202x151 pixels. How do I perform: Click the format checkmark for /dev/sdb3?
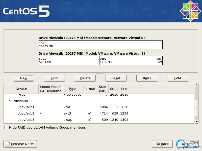[x=89, y=120]
